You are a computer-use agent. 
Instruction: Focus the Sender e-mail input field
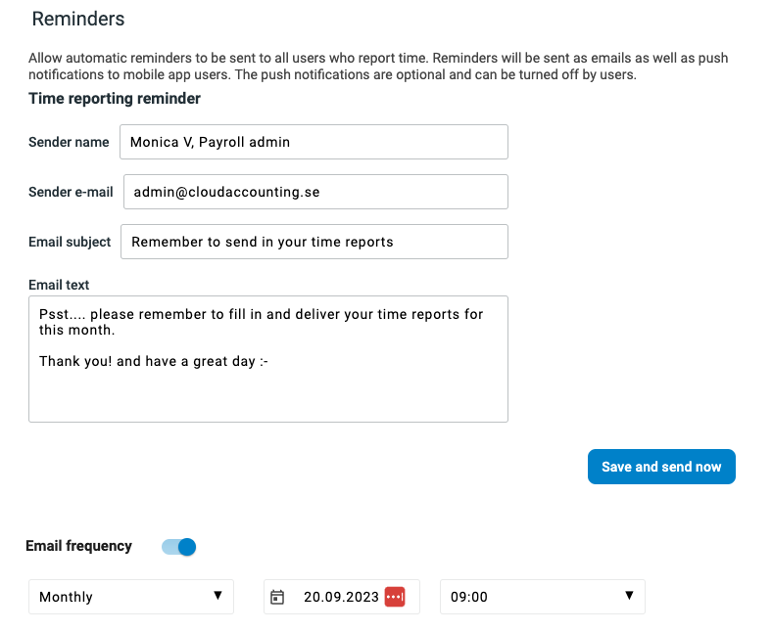[314, 192]
